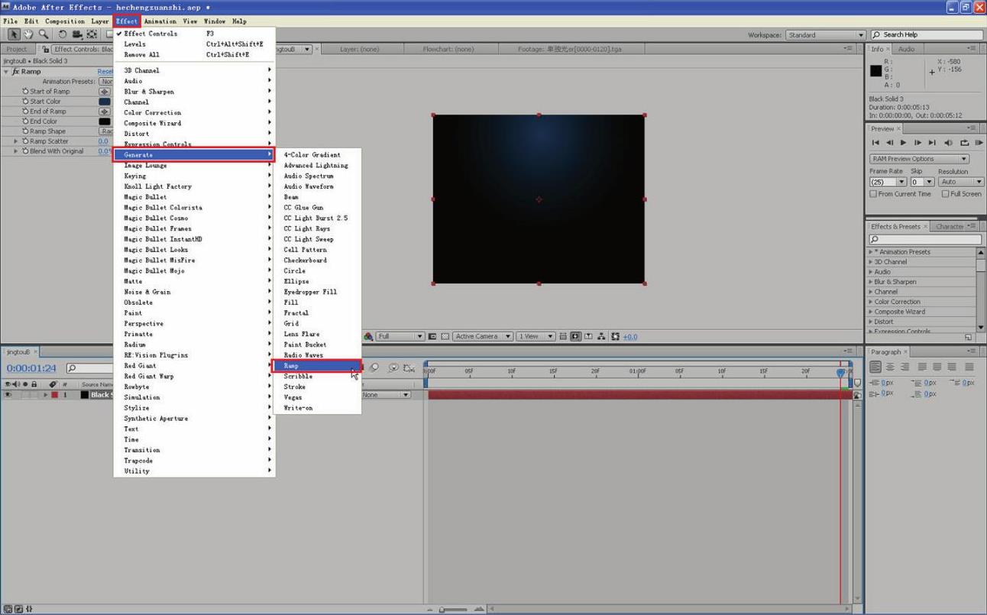The width and height of the screenshot is (987, 615).
Task: Toggle region of interest in viewer
Action: [432, 337]
